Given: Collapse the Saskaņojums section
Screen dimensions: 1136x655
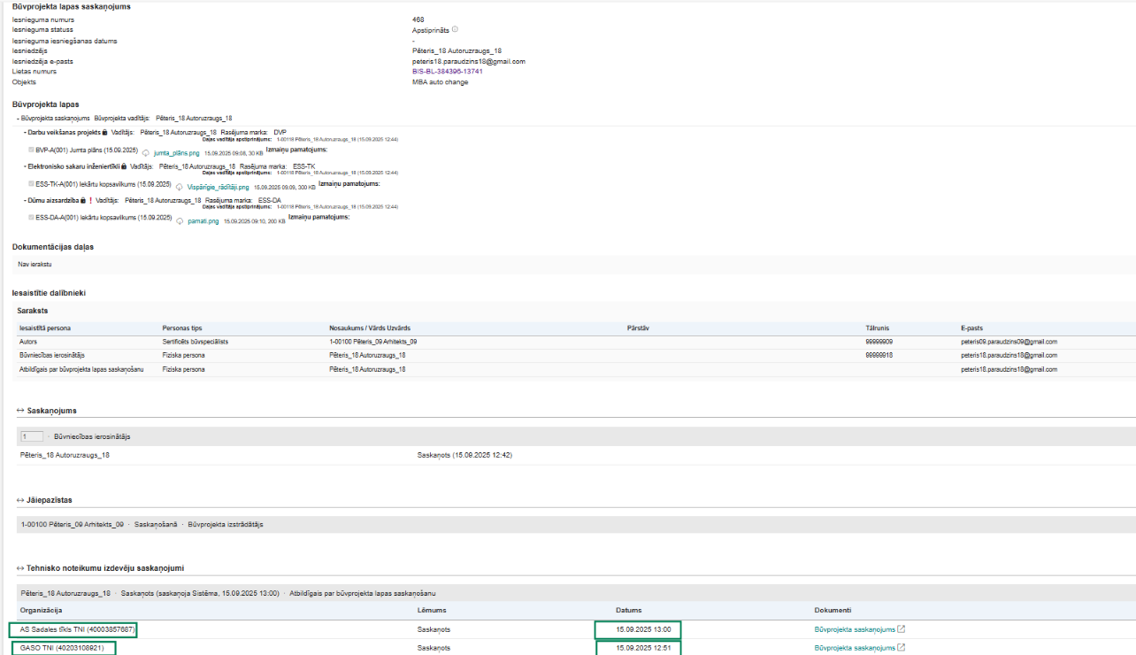Looking at the screenshot, I should pyautogui.click(x=20, y=411).
